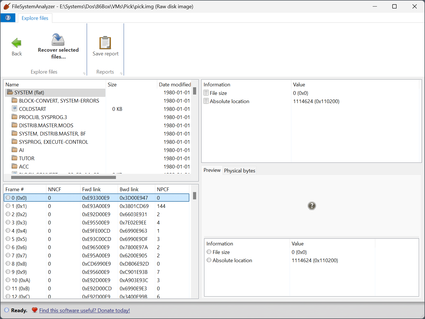Click the Recover selected files disk icon
The width and height of the screenshot is (425, 319).
(58, 39)
